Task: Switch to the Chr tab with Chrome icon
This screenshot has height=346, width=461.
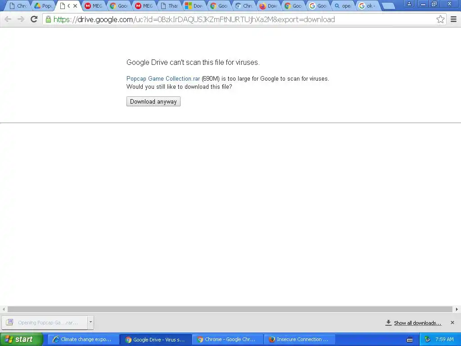Action: [x=244, y=6]
